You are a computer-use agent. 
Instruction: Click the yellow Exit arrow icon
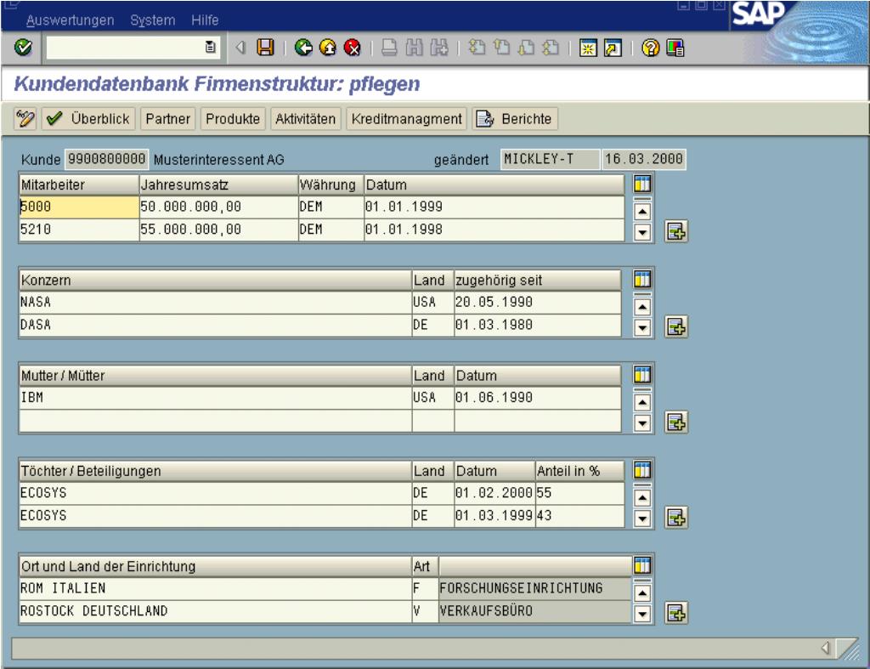[x=327, y=48]
